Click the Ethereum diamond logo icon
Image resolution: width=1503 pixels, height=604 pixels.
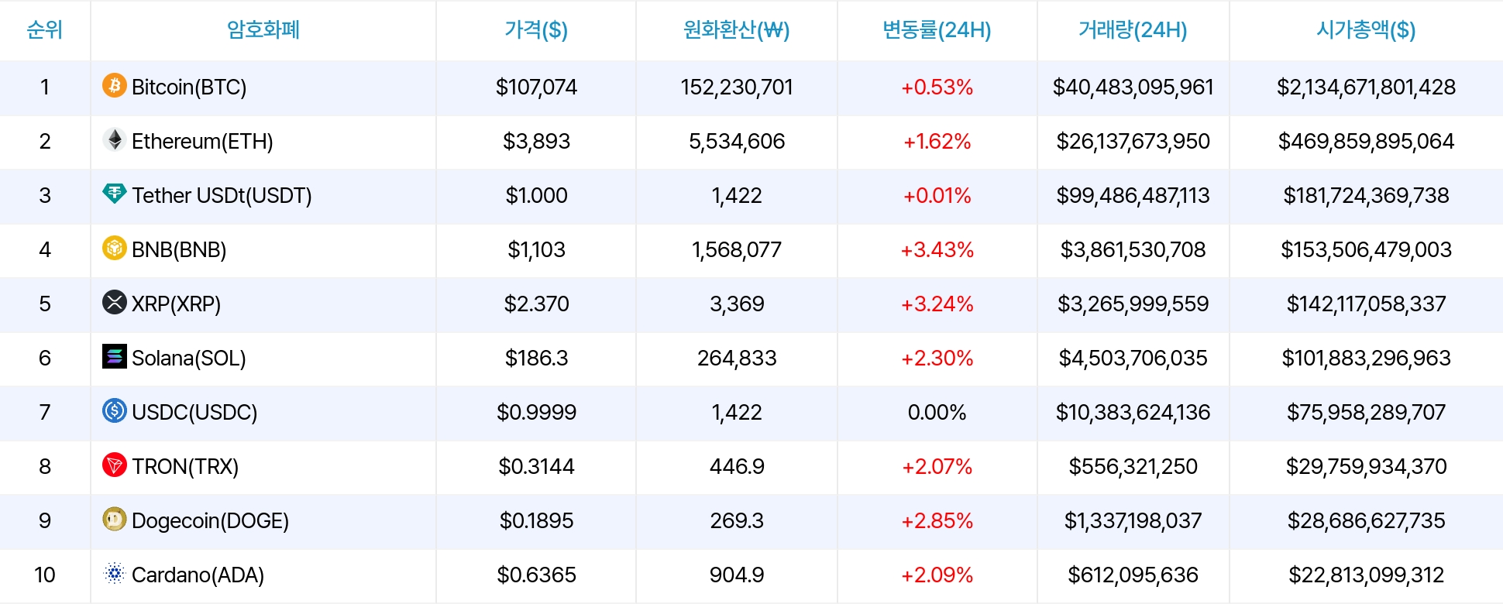tap(115, 139)
